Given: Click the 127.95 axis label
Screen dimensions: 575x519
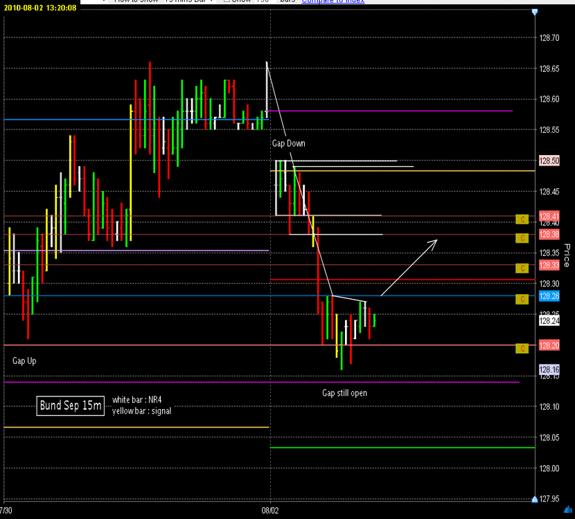Looking at the screenshot, I should click(x=549, y=498).
